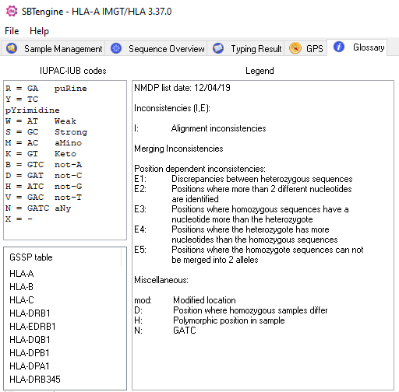Click the SBTengine app logo icon
Image resolution: width=399 pixels, height=392 pixels.
pyautogui.click(x=12, y=12)
